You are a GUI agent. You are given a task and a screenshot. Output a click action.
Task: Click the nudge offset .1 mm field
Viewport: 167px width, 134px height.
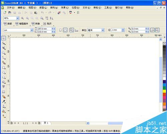(116, 30)
